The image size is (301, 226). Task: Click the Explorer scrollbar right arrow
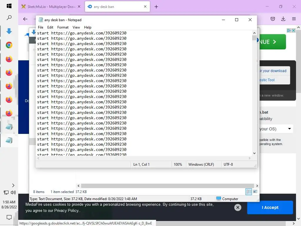pyautogui.click(x=257, y=186)
